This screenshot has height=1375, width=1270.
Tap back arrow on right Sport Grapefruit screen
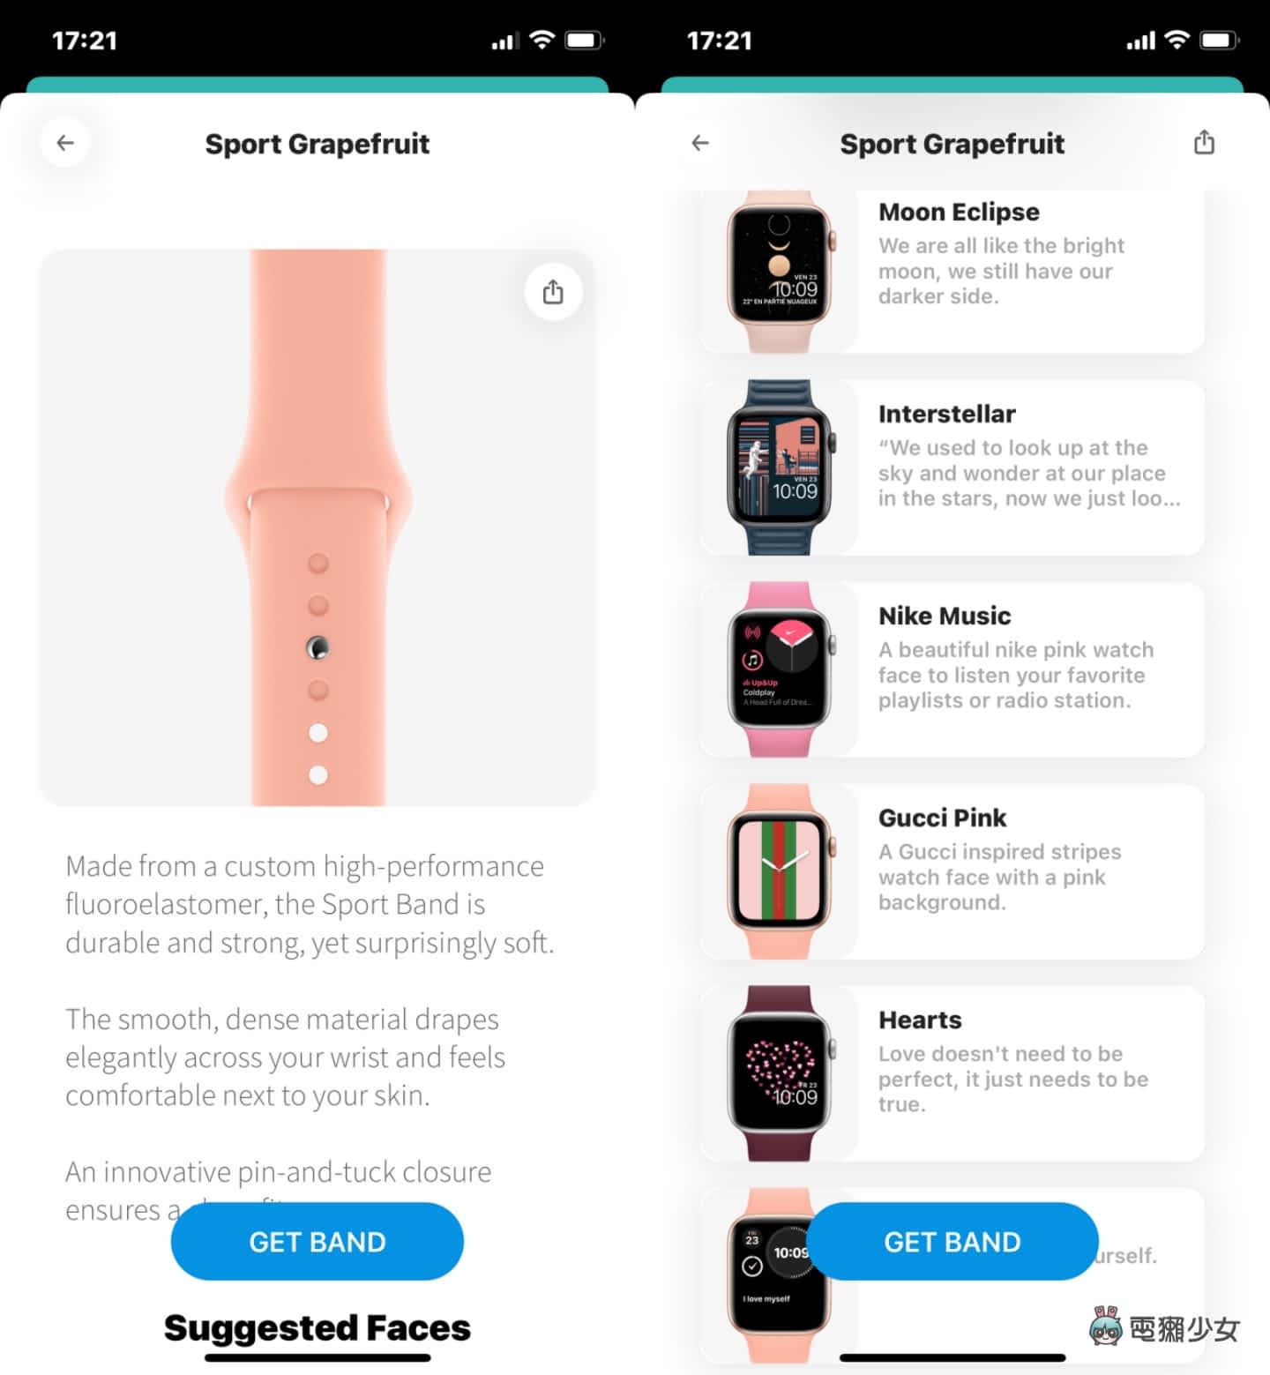coord(700,143)
